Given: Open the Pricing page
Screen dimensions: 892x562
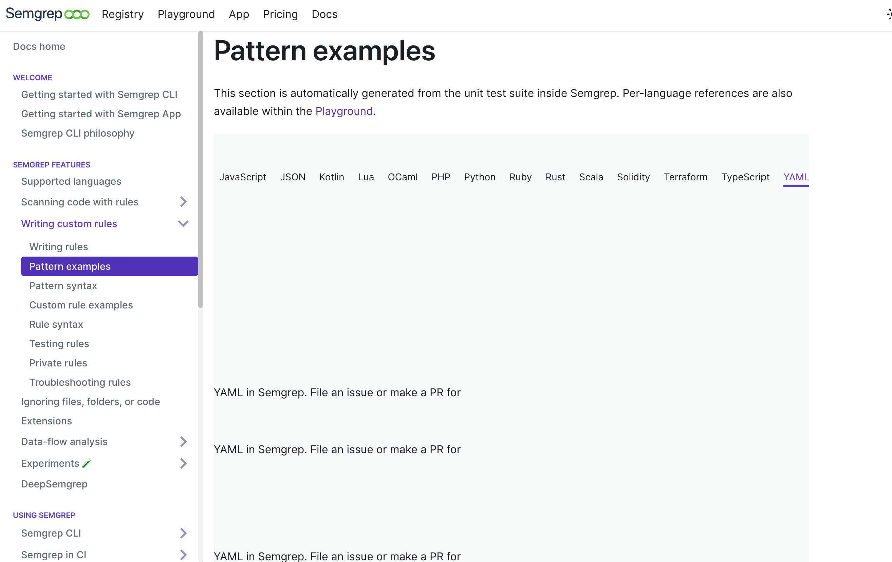Looking at the screenshot, I should click(x=280, y=14).
